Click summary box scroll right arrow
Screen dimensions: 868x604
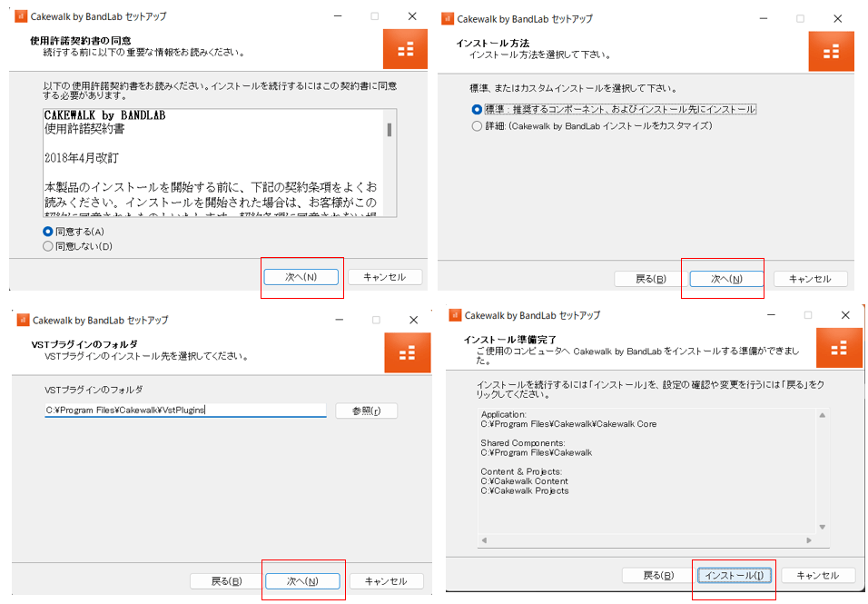pyautogui.click(x=809, y=540)
